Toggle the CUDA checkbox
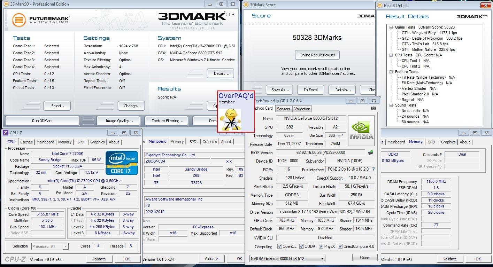This screenshot has height=267, width=493. coord(301,246)
